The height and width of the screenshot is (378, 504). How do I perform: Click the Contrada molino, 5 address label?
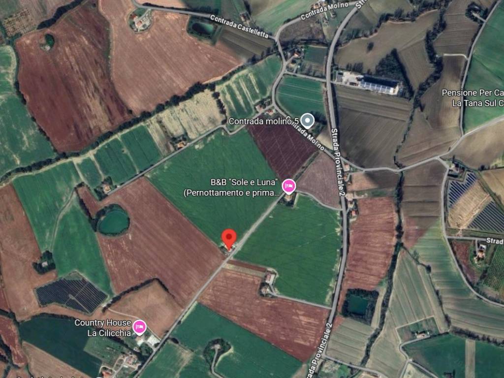pyautogui.click(x=264, y=121)
